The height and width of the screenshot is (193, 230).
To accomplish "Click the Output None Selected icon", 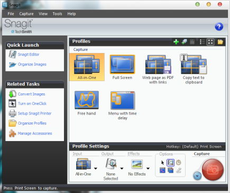I will tap(111, 164).
